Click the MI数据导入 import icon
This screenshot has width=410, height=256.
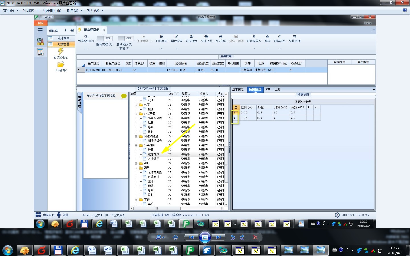[x=254, y=36]
